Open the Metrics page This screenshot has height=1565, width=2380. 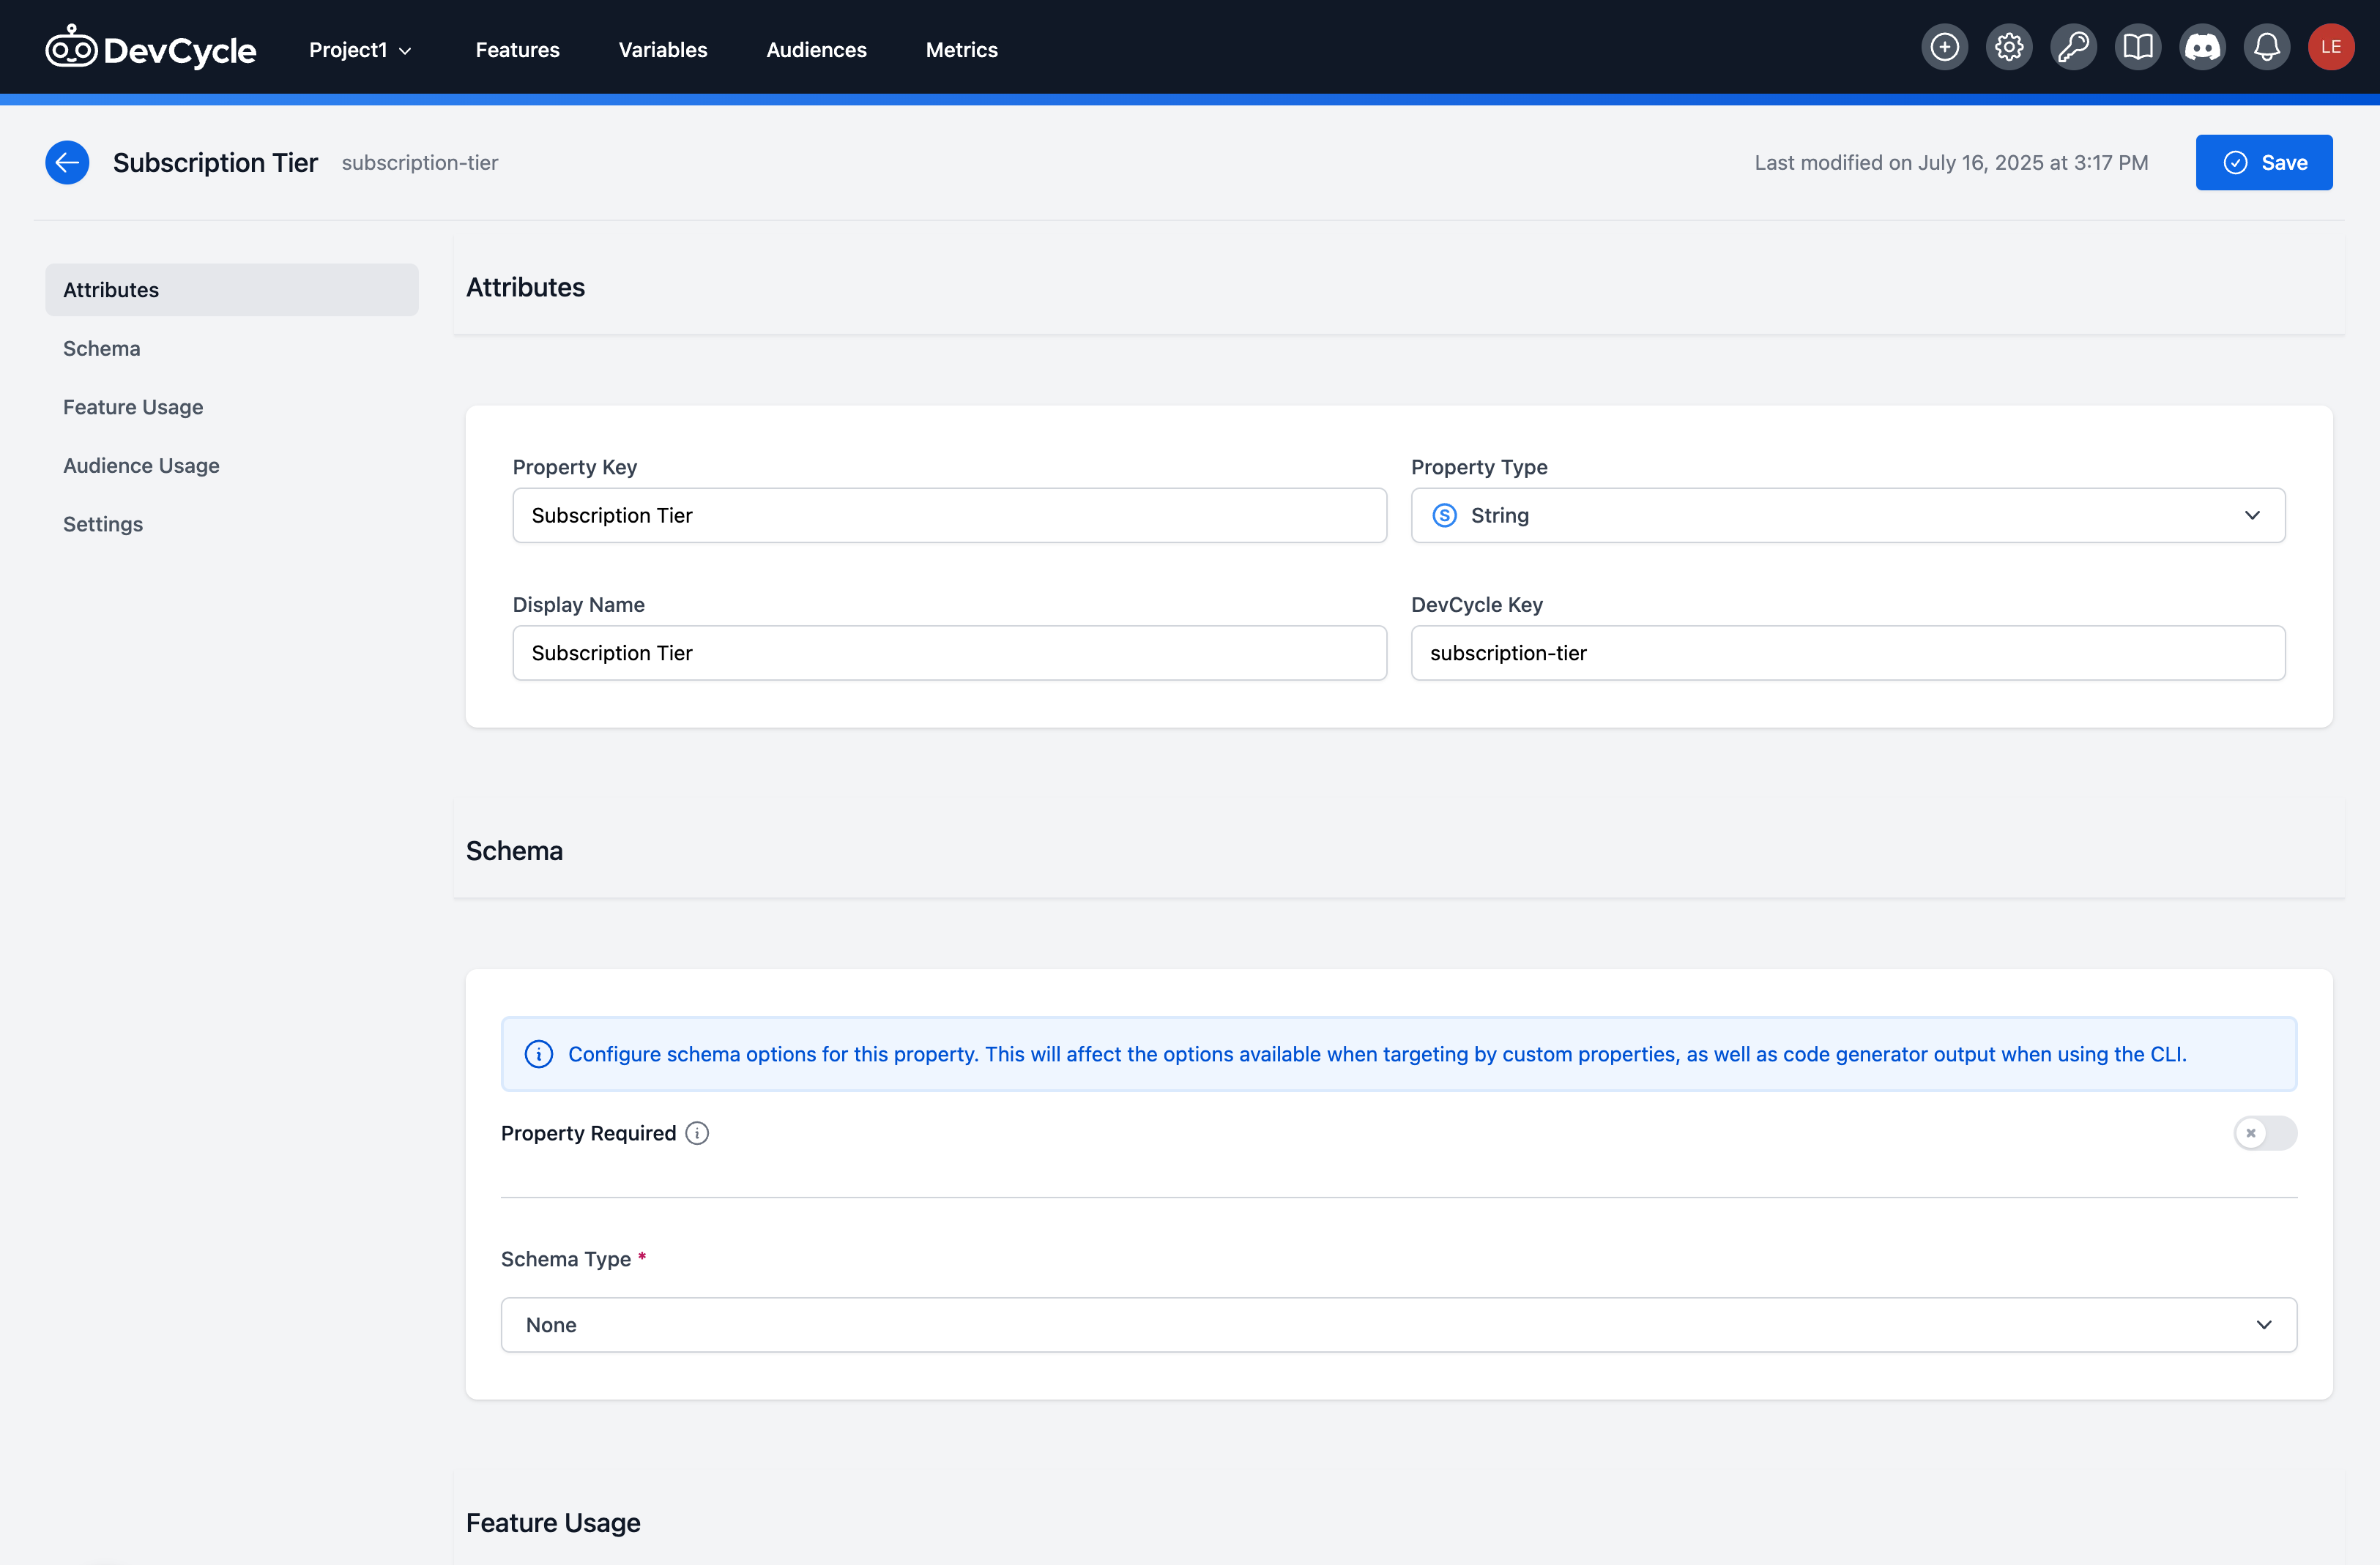961,49
